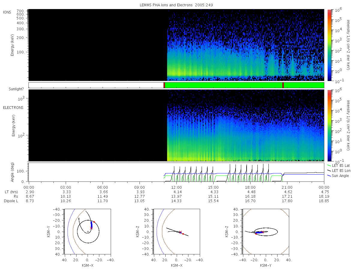This screenshot has width=360, height=270.
Task: Click the green section of the Sunlight bar
Action: point(223,85)
